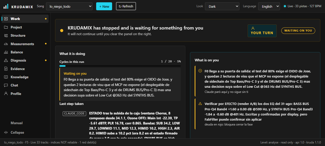Click the + New button
325x146 pixels.
click(x=104, y=6)
